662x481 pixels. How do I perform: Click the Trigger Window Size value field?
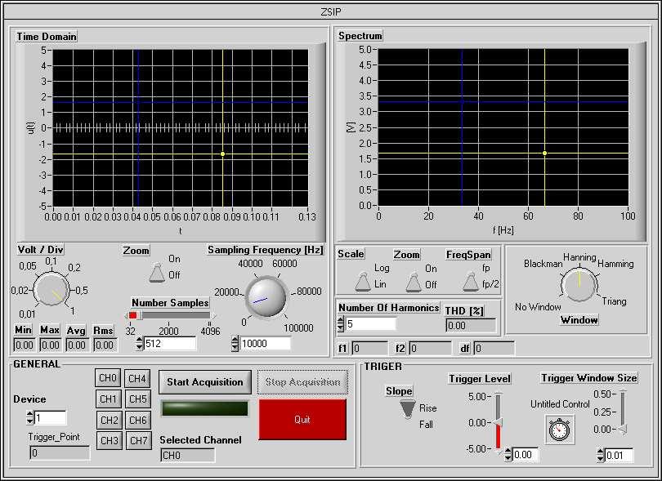[x=619, y=455]
